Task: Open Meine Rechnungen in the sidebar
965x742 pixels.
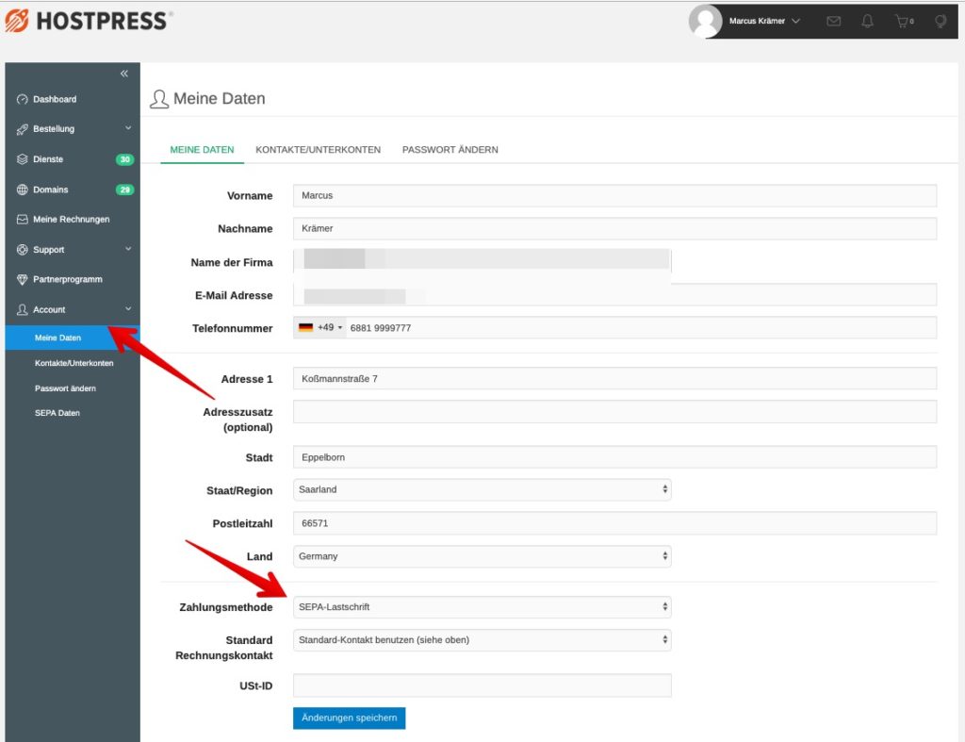Action: (72, 220)
